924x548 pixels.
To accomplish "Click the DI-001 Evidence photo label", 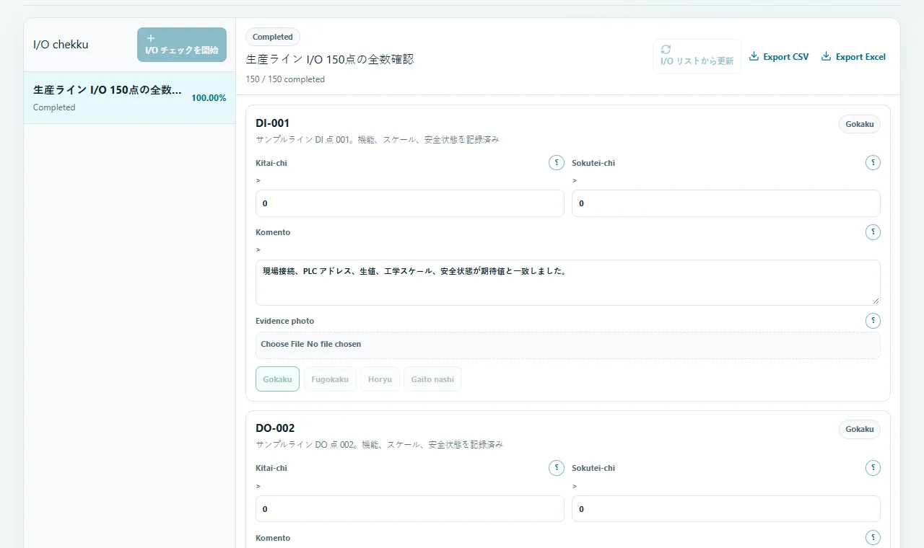I will 285,321.
